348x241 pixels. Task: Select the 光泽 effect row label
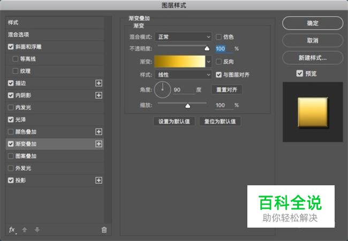pos(20,119)
